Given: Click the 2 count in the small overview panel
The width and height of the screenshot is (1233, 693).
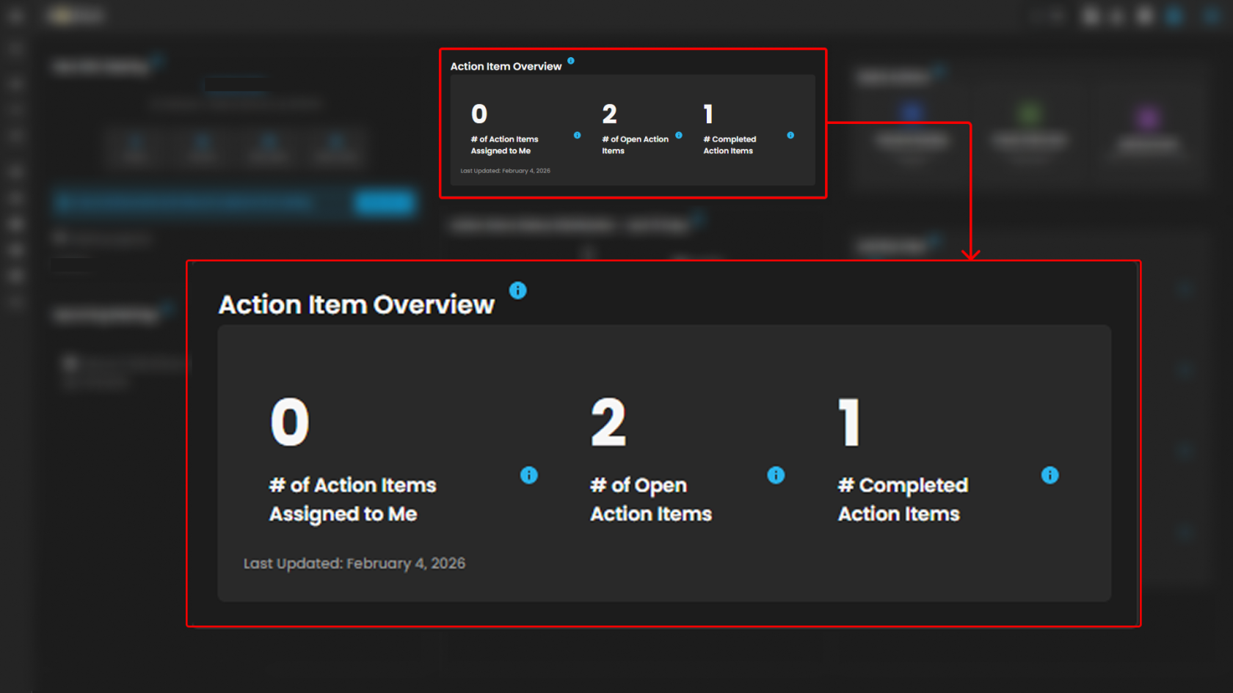Looking at the screenshot, I should [609, 114].
